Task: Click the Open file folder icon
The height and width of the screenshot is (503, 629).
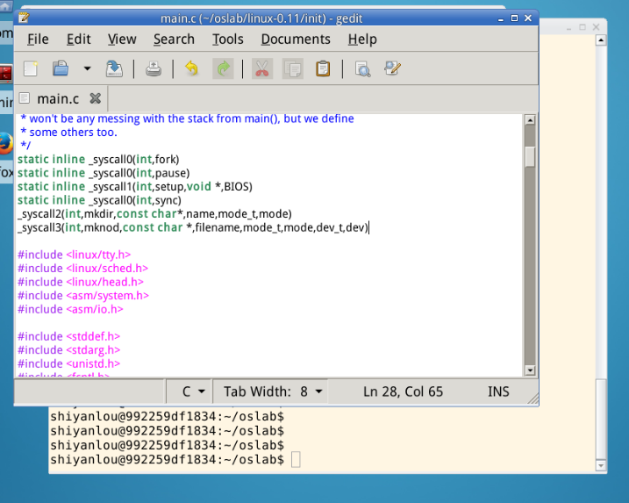Action: point(61,68)
